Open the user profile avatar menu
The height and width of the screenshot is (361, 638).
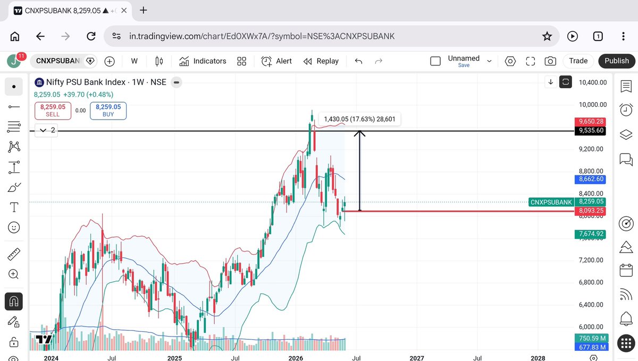point(14,61)
